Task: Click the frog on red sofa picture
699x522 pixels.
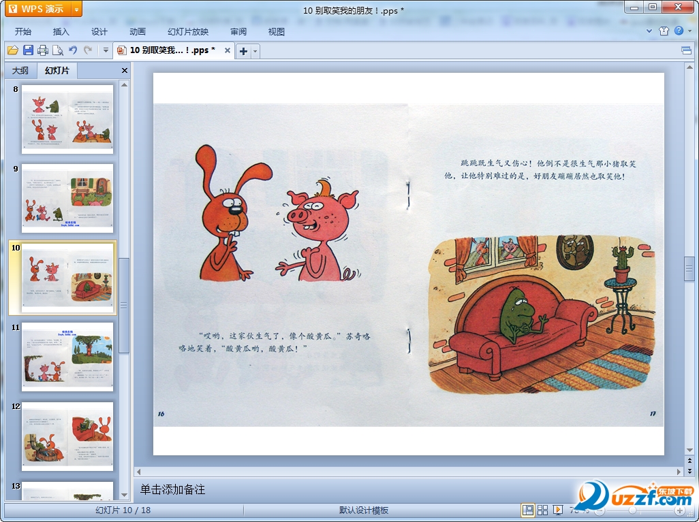Action: pos(542,314)
